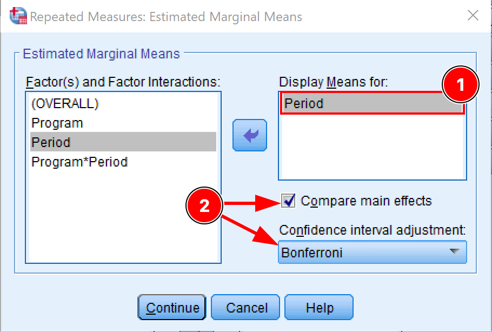Click the Bonferroni dropdown arrow

(455, 252)
